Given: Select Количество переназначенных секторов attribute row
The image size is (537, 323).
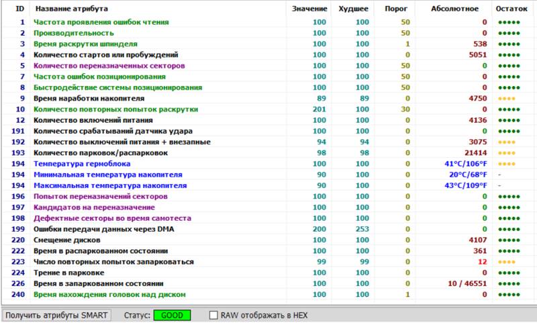Looking at the screenshot, I should 268,66.
